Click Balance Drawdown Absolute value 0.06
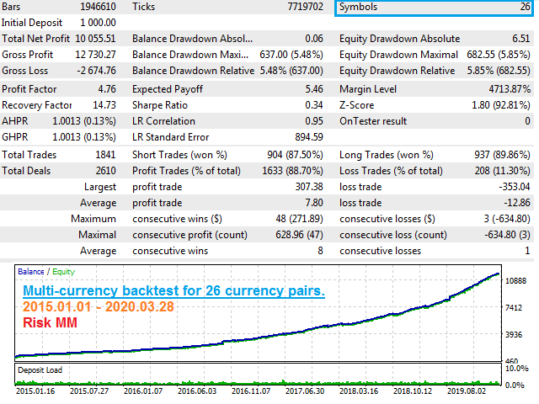The height and width of the screenshot is (404, 539). (314, 39)
